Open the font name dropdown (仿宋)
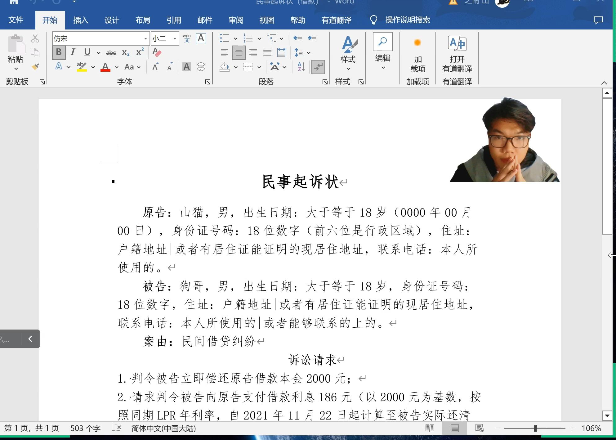This screenshot has width=616, height=440. pos(145,38)
